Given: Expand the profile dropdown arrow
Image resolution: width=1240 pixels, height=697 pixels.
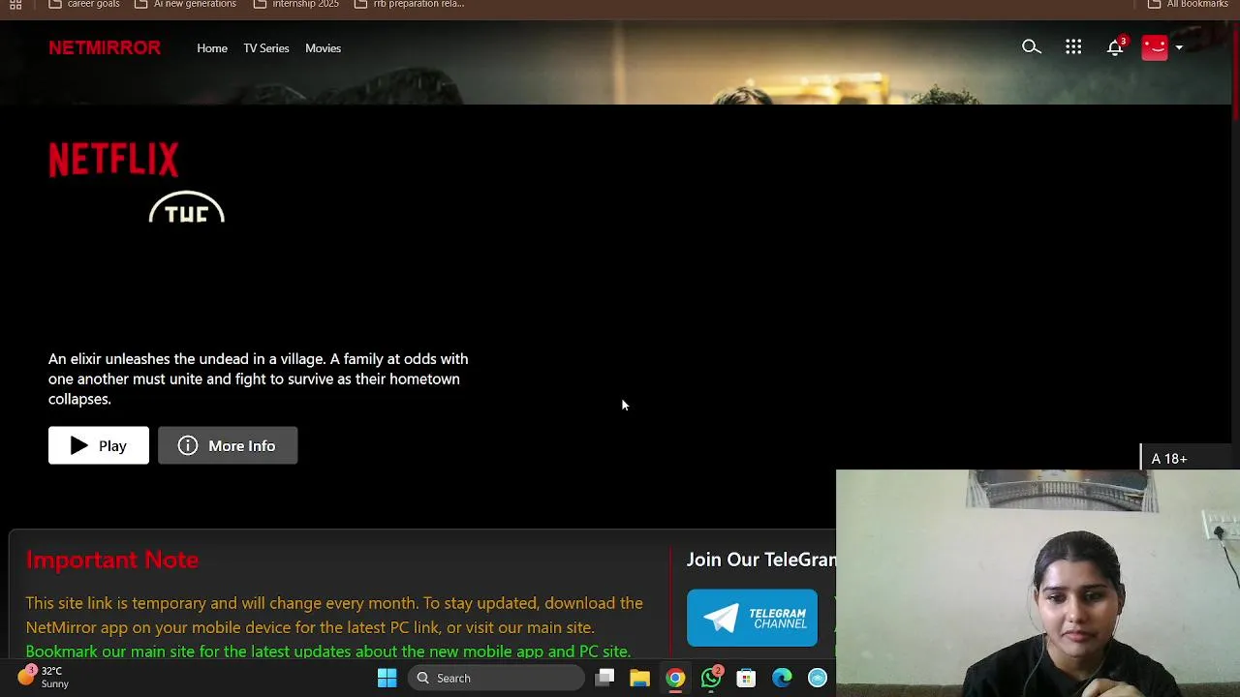Looking at the screenshot, I should (x=1179, y=47).
